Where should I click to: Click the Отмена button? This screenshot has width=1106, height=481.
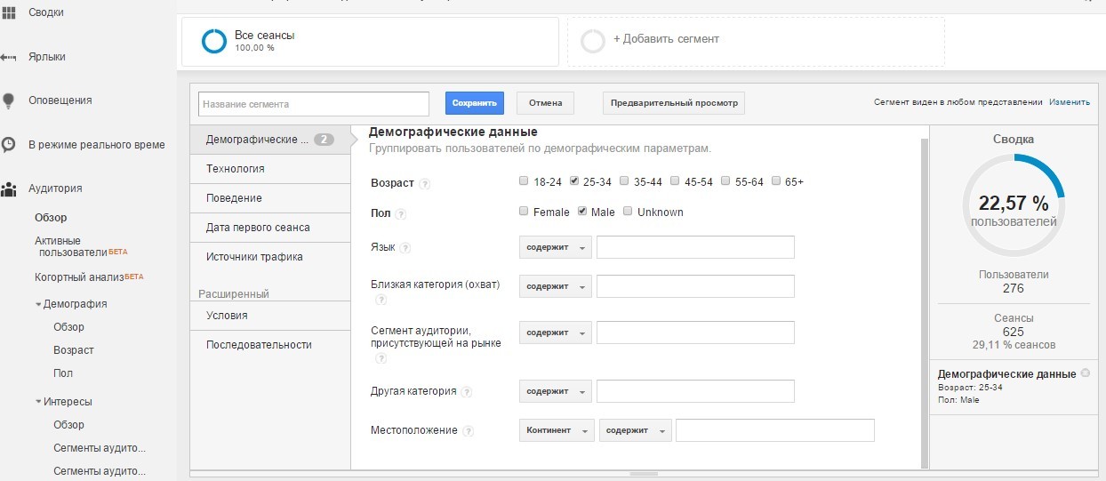(x=546, y=103)
